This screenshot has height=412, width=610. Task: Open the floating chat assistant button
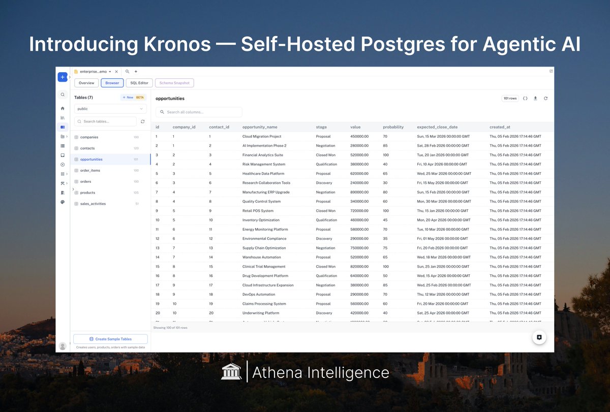point(539,337)
